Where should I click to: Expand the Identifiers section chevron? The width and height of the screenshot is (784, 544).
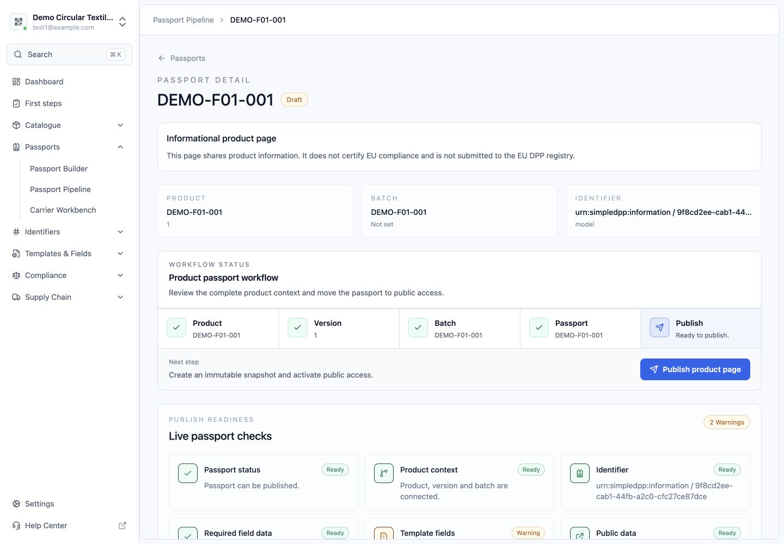tap(120, 232)
